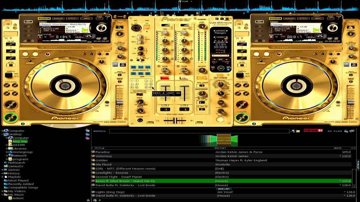360x202 pixels.
Task: Hit the right deck play/pause button
Action: (x=242, y=118)
